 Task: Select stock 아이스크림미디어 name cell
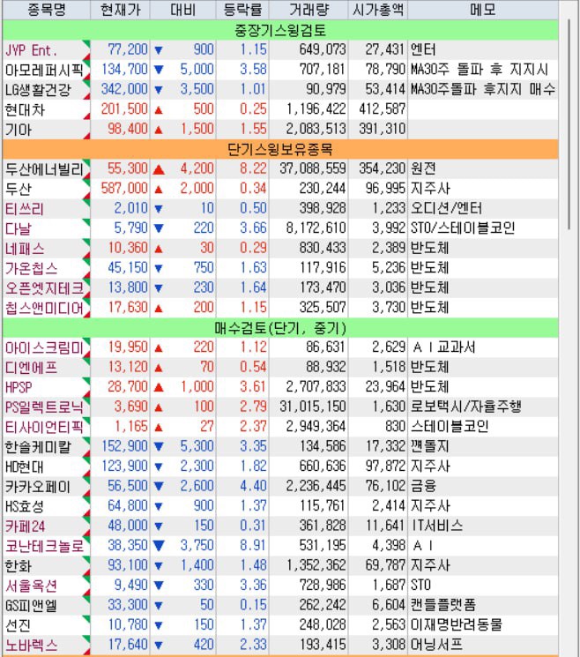pyautogui.click(x=46, y=347)
